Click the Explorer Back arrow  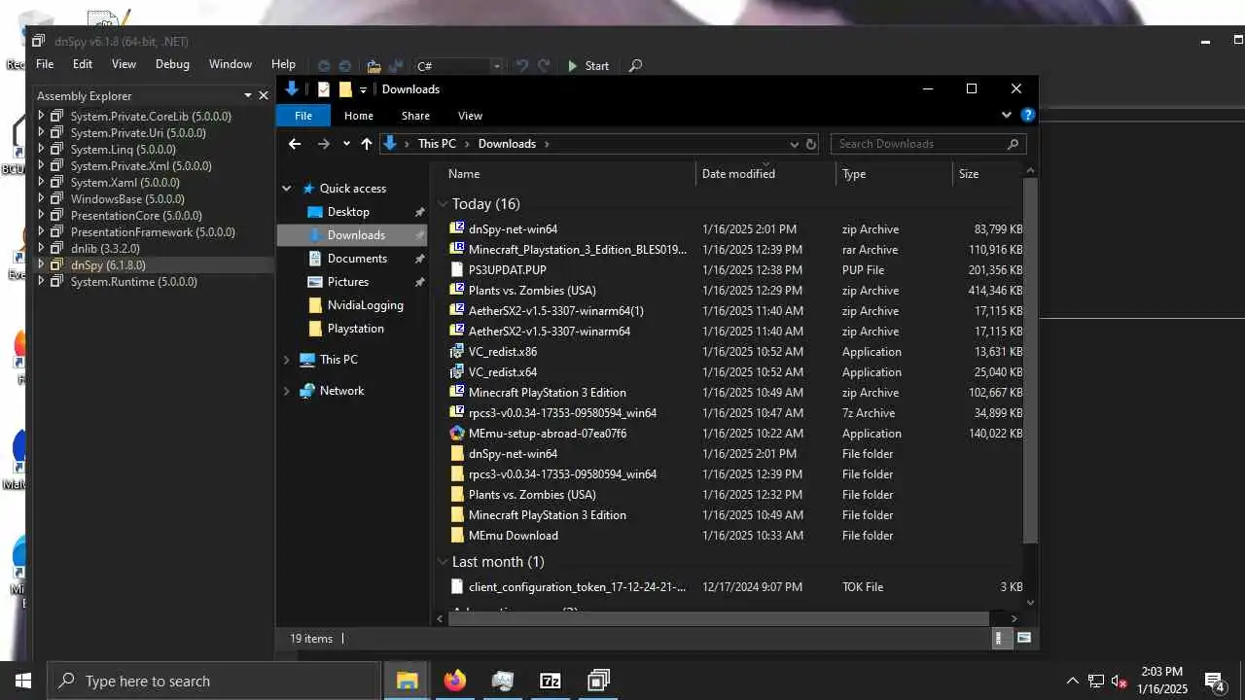tap(295, 144)
